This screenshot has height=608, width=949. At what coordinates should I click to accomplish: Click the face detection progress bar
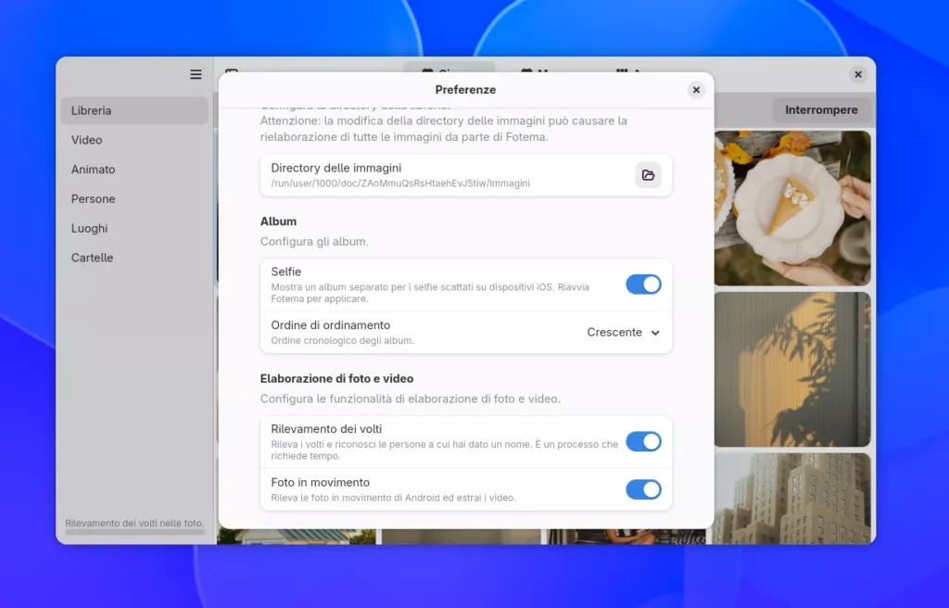(x=134, y=533)
